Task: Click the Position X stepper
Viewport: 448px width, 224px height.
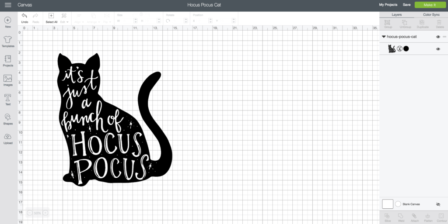Action: (x=210, y=21)
